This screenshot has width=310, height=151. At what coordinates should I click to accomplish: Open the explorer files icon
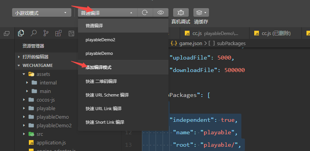[21, 33]
